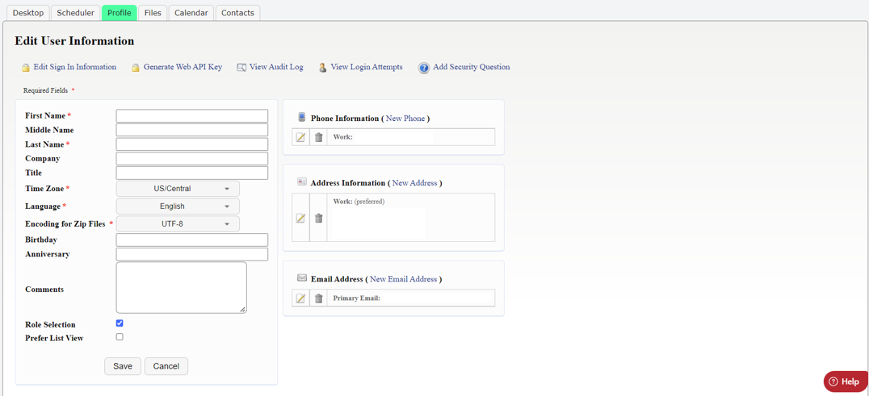869x396 pixels.
Task: Add a New Email Address
Action: 404,279
